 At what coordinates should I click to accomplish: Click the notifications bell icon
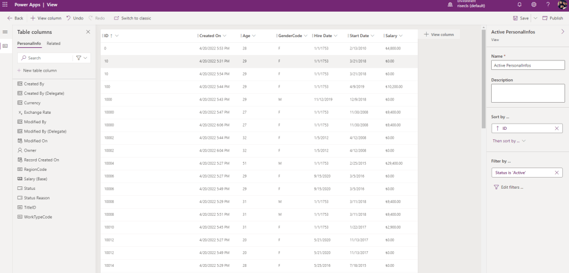[x=519, y=4]
